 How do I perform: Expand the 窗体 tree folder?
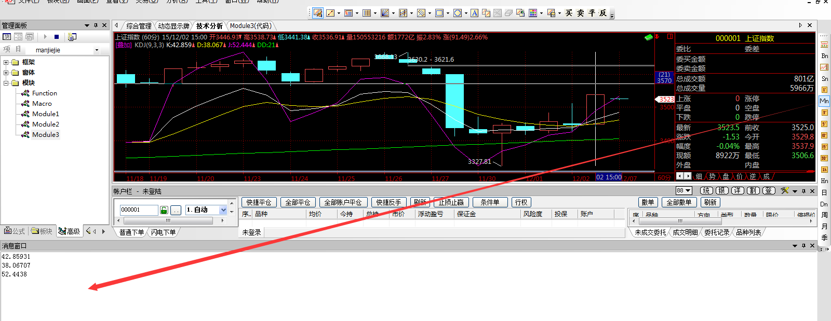[x=6, y=73]
